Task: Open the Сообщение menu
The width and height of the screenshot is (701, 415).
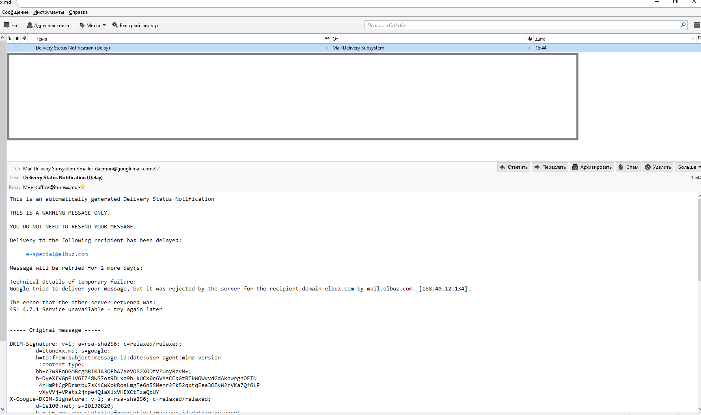Action: tap(15, 12)
